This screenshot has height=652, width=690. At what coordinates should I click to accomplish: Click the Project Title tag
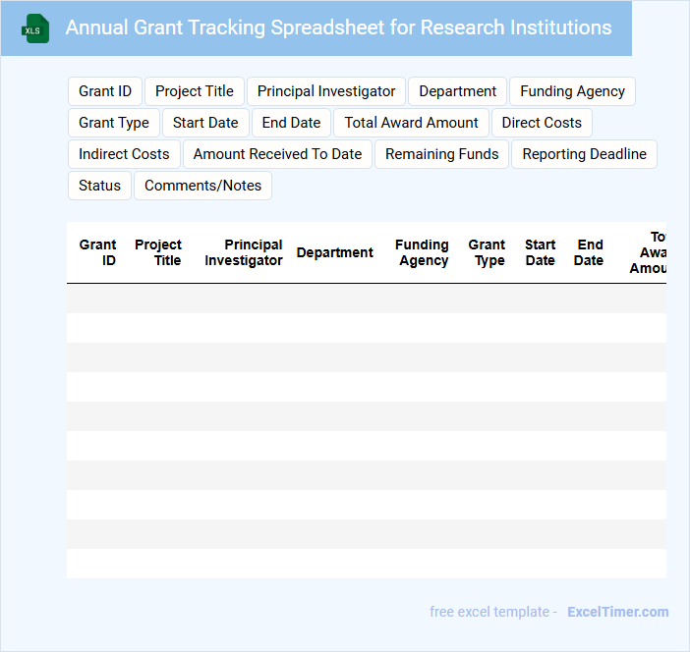tap(195, 91)
